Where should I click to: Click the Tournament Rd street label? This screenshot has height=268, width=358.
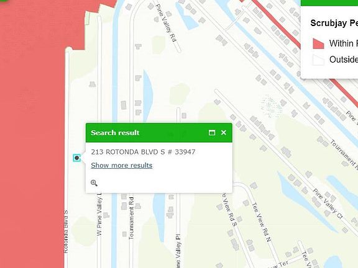pos(131,218)
